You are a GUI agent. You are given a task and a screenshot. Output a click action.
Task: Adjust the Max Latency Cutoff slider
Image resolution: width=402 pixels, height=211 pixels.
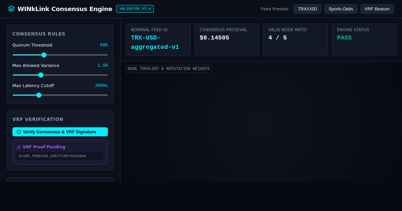pyautogui.click(x=60, y=95)
